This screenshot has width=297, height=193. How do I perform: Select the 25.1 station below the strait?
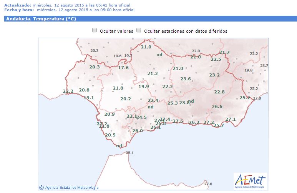129,153
